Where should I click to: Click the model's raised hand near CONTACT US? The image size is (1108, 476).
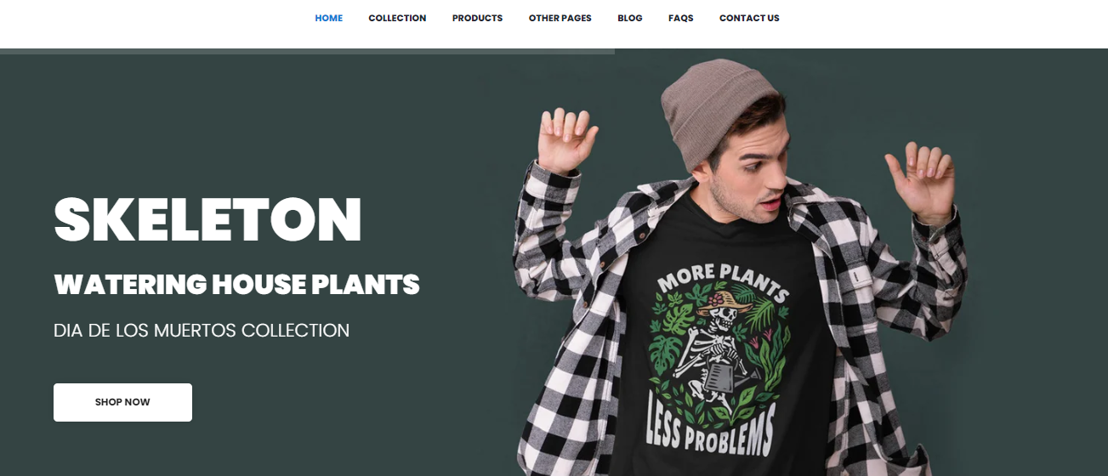[x=923, y=180]
